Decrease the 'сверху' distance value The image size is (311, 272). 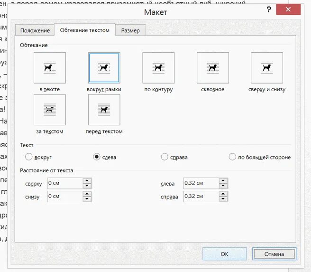tap(87, 186)
